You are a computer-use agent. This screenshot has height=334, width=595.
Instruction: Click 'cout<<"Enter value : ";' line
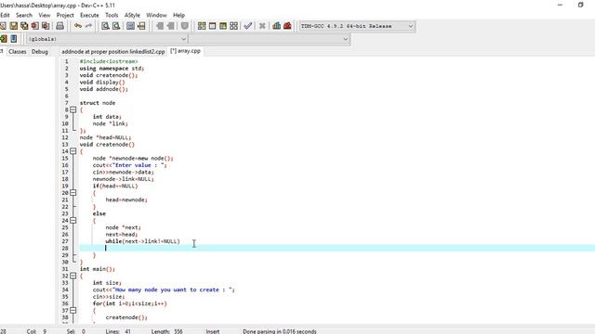coord(130,165)
